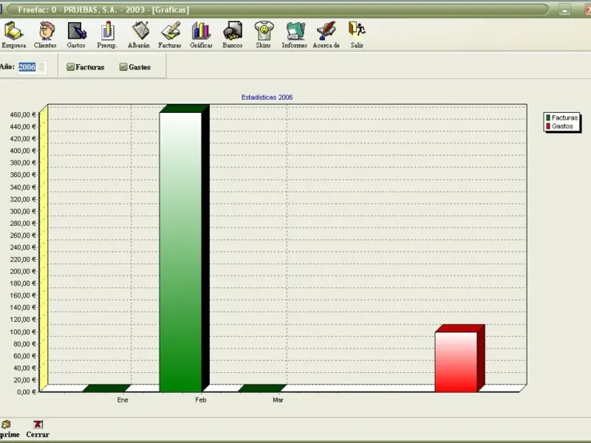Open the Bancos section
591x443 pixels.
point(232,35)
